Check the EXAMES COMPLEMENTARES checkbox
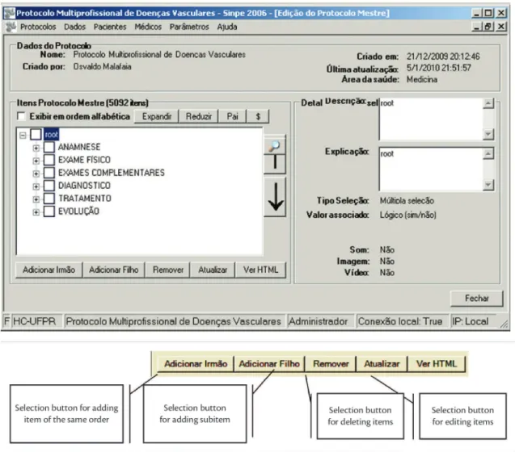 tap(49, 173)
